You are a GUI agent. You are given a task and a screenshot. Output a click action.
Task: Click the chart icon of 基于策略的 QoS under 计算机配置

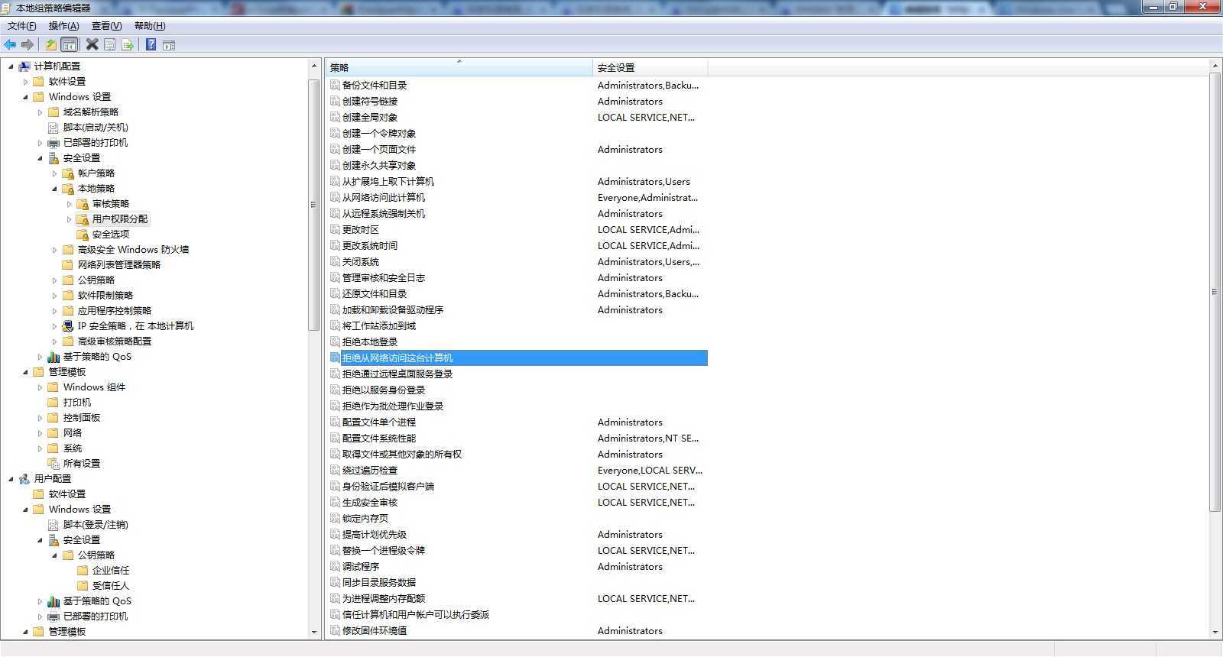[x=54, y=357]
